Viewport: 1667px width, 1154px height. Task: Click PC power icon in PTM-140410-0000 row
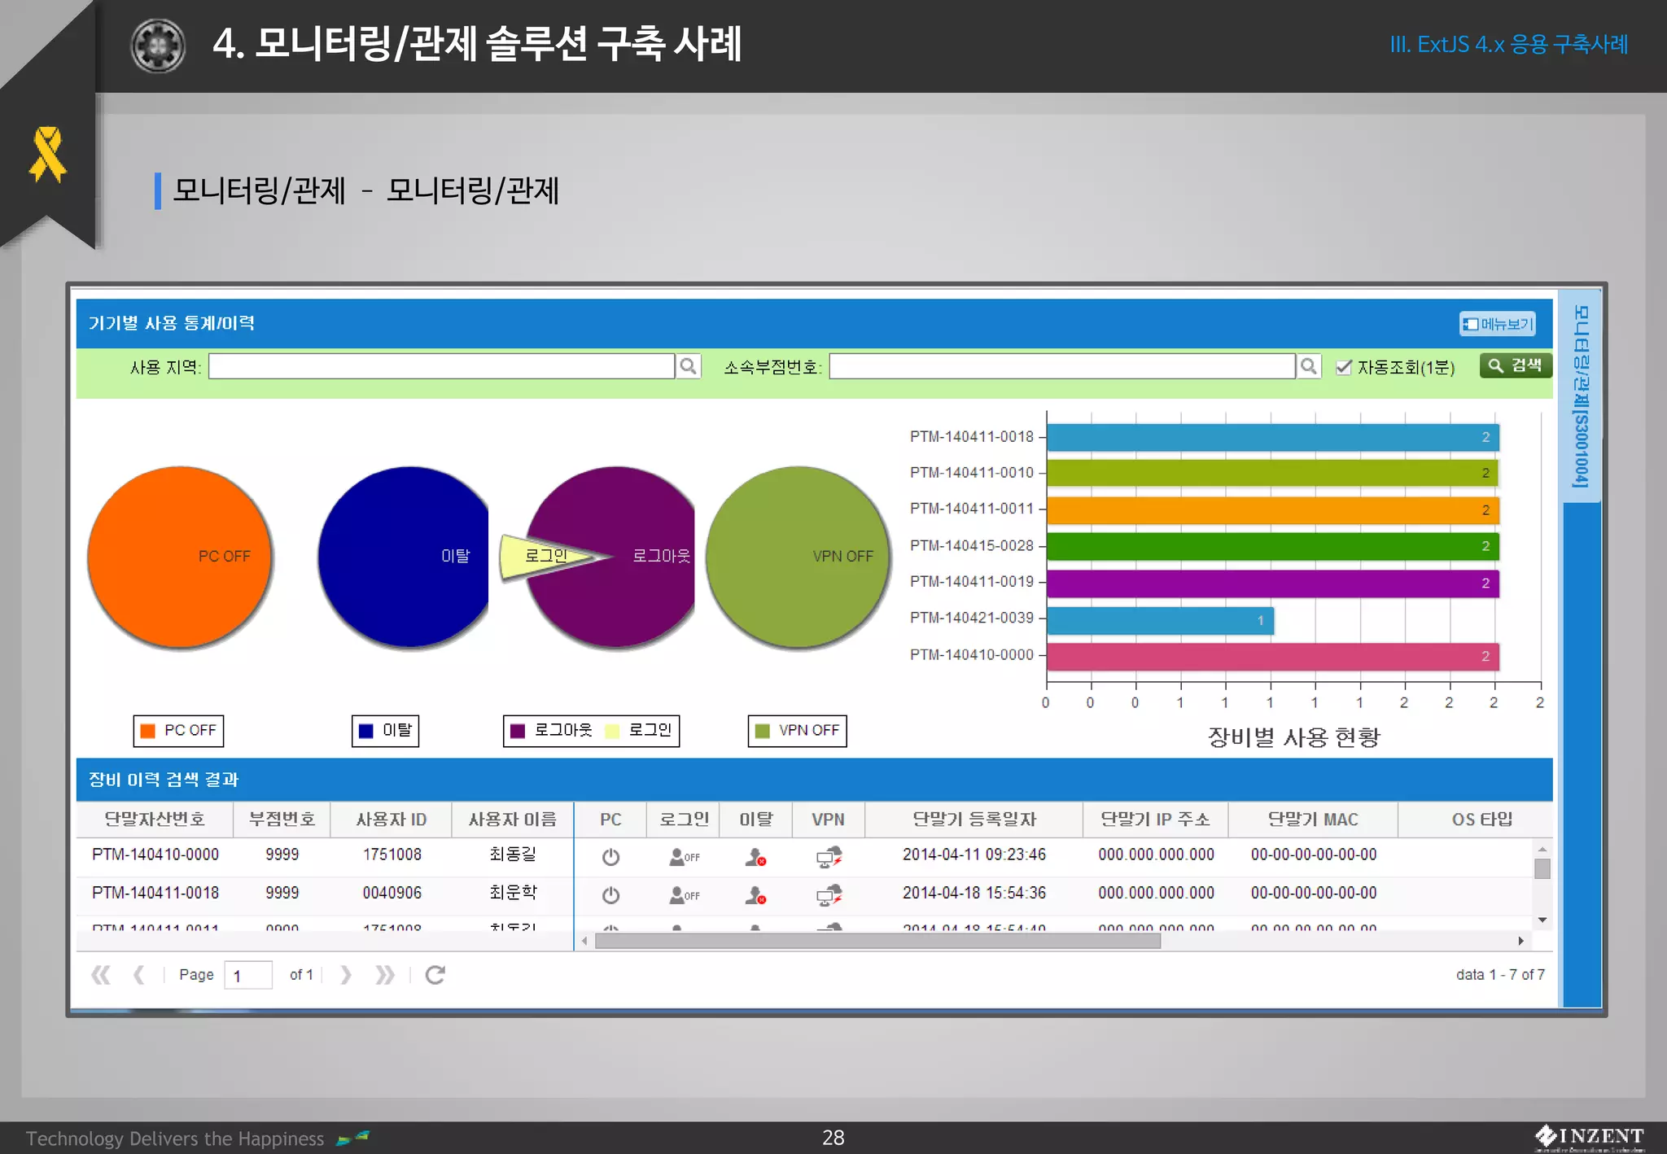pos(610,857)
